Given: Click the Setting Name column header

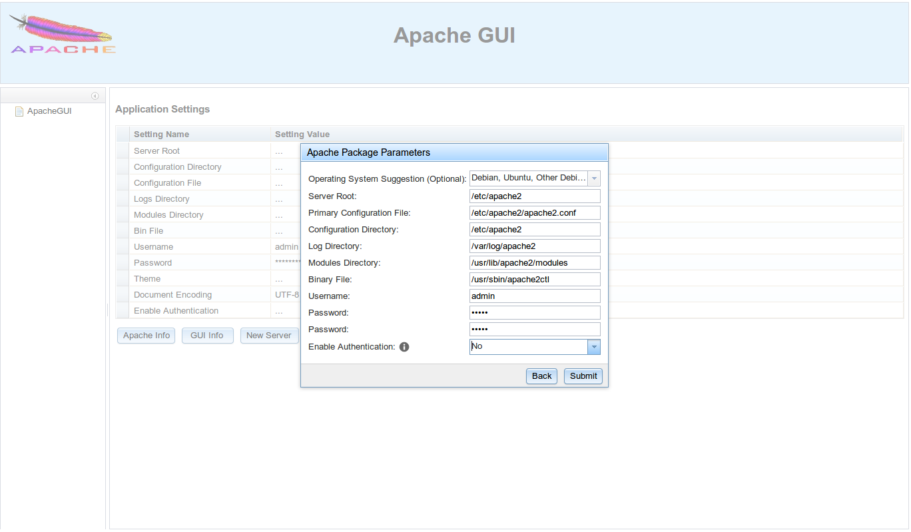Looking at the screenshot, I should [x=200, y=134].
